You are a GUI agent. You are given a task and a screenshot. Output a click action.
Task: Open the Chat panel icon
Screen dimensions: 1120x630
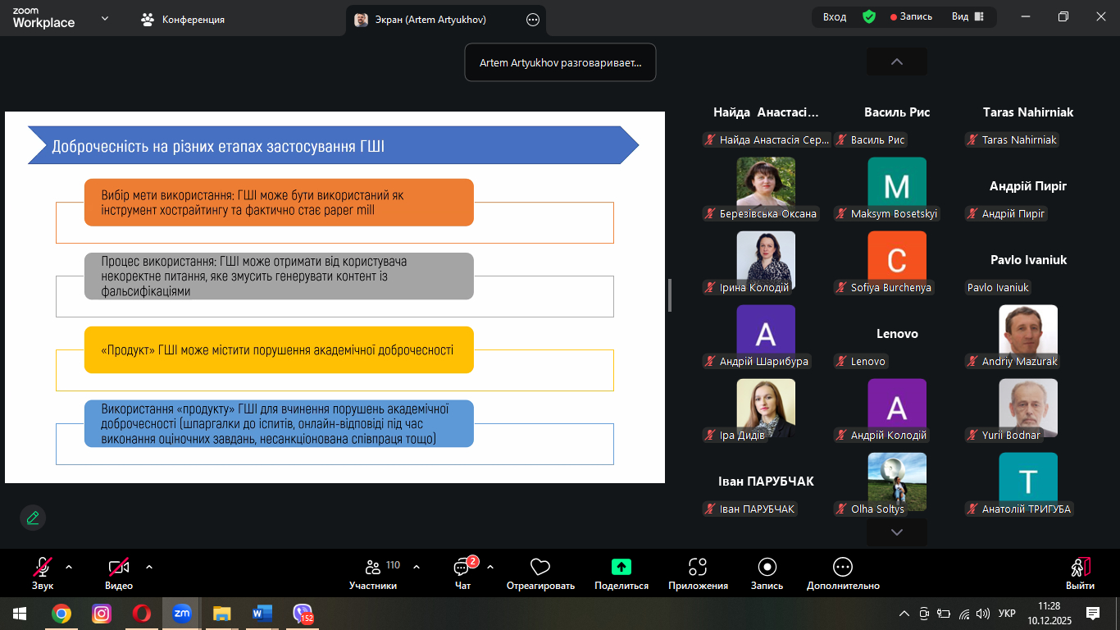click(462, 568)
